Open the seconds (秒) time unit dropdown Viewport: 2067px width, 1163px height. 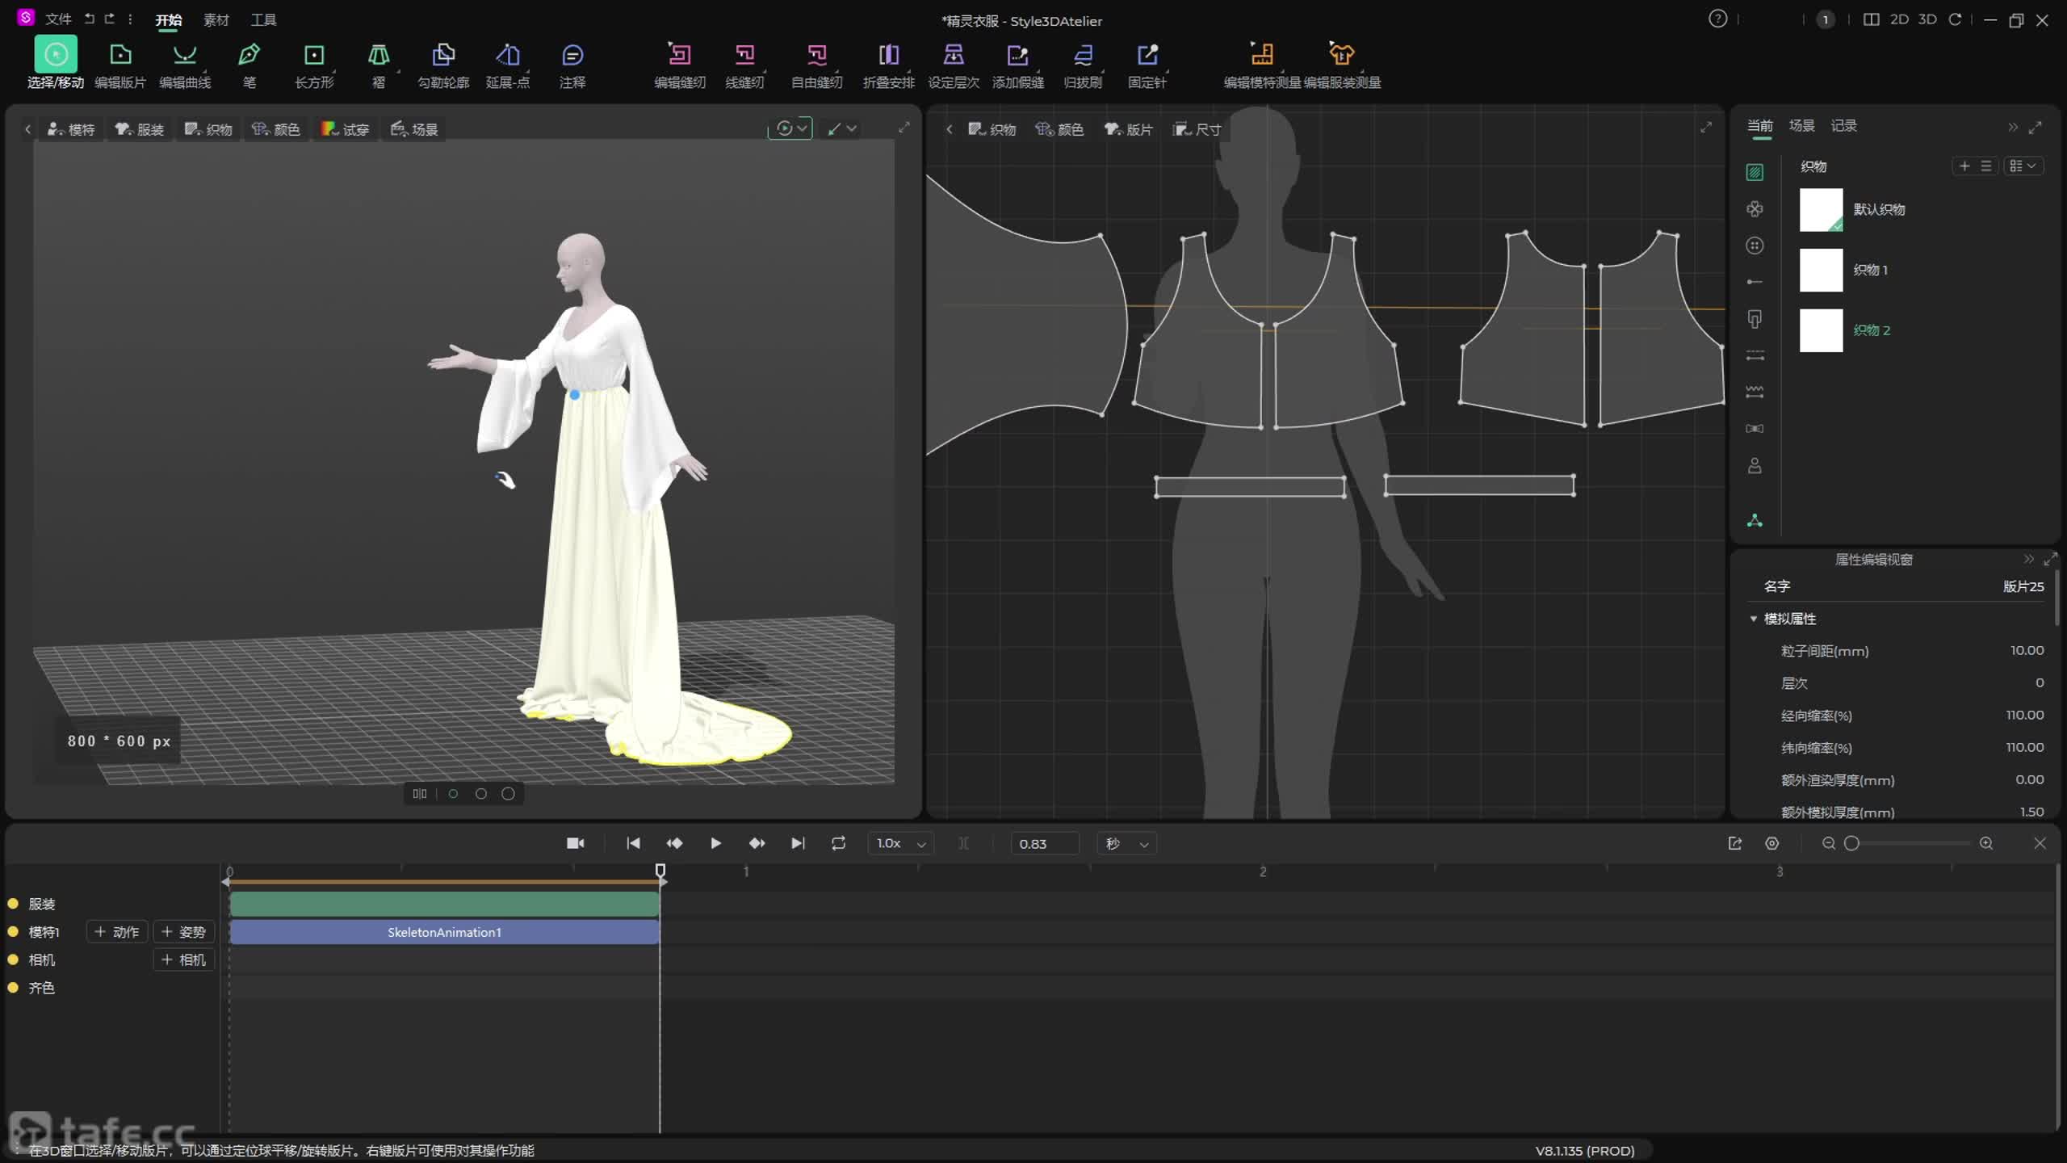1126,843
